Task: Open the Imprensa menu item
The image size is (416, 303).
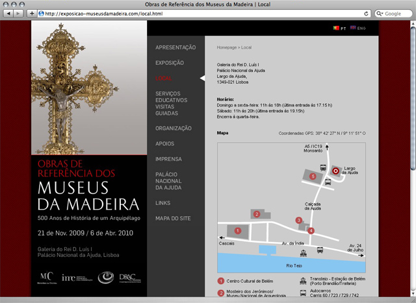Action: pyautogui.click(x=168, y=159)
